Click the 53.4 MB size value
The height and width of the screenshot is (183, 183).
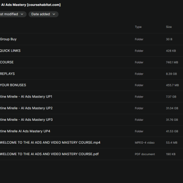(172, 143)
